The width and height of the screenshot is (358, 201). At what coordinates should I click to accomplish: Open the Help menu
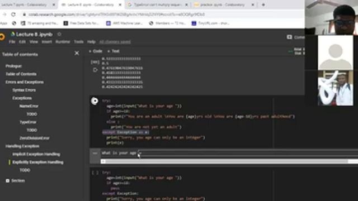[x=91, y=42]
